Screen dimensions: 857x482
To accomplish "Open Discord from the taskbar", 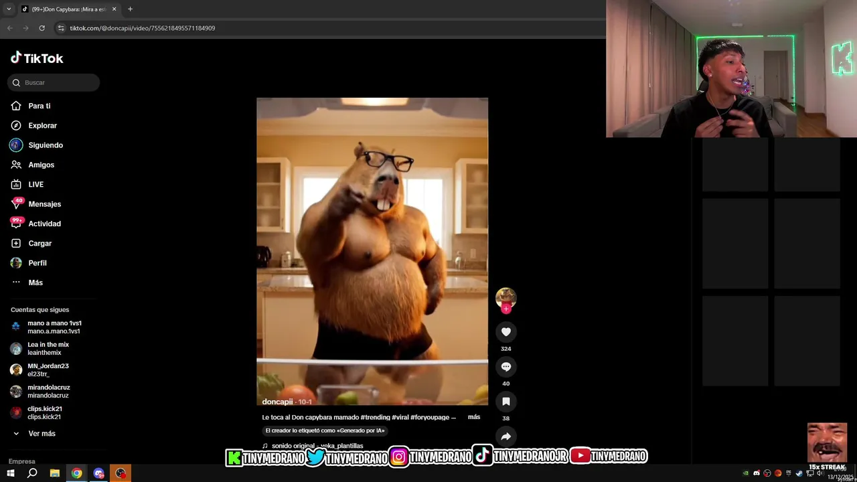I will tap(99, 473).
